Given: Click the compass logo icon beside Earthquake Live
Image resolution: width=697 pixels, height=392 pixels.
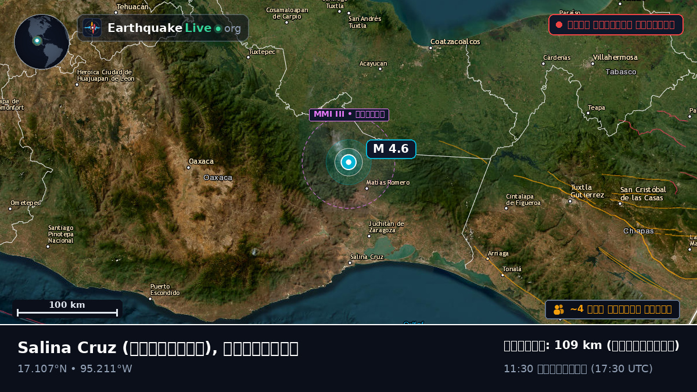Looking at the screenshot, I should pyautogui.click(x=92, y=28).
